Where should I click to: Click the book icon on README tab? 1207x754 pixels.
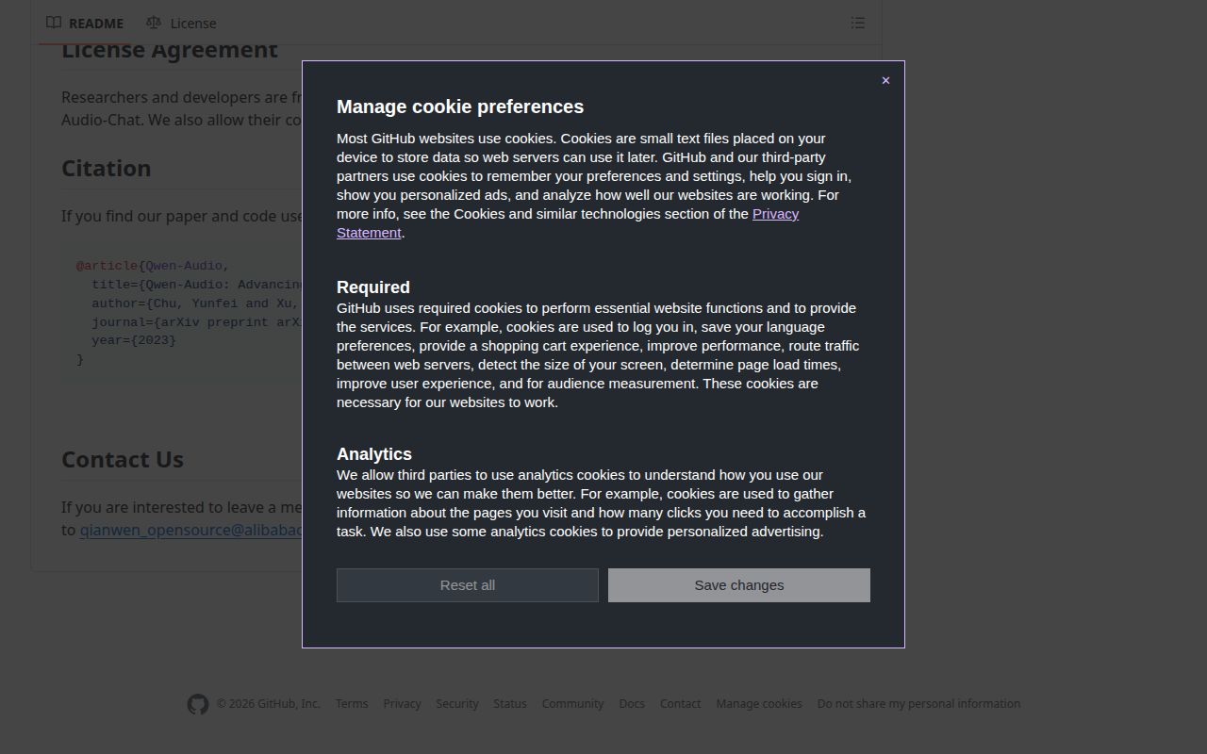(x=54, y=23)
